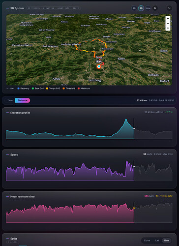Screen dimensions: 179x246
Task: Click the blue current-position marker on map
Action: coord(99,66)
